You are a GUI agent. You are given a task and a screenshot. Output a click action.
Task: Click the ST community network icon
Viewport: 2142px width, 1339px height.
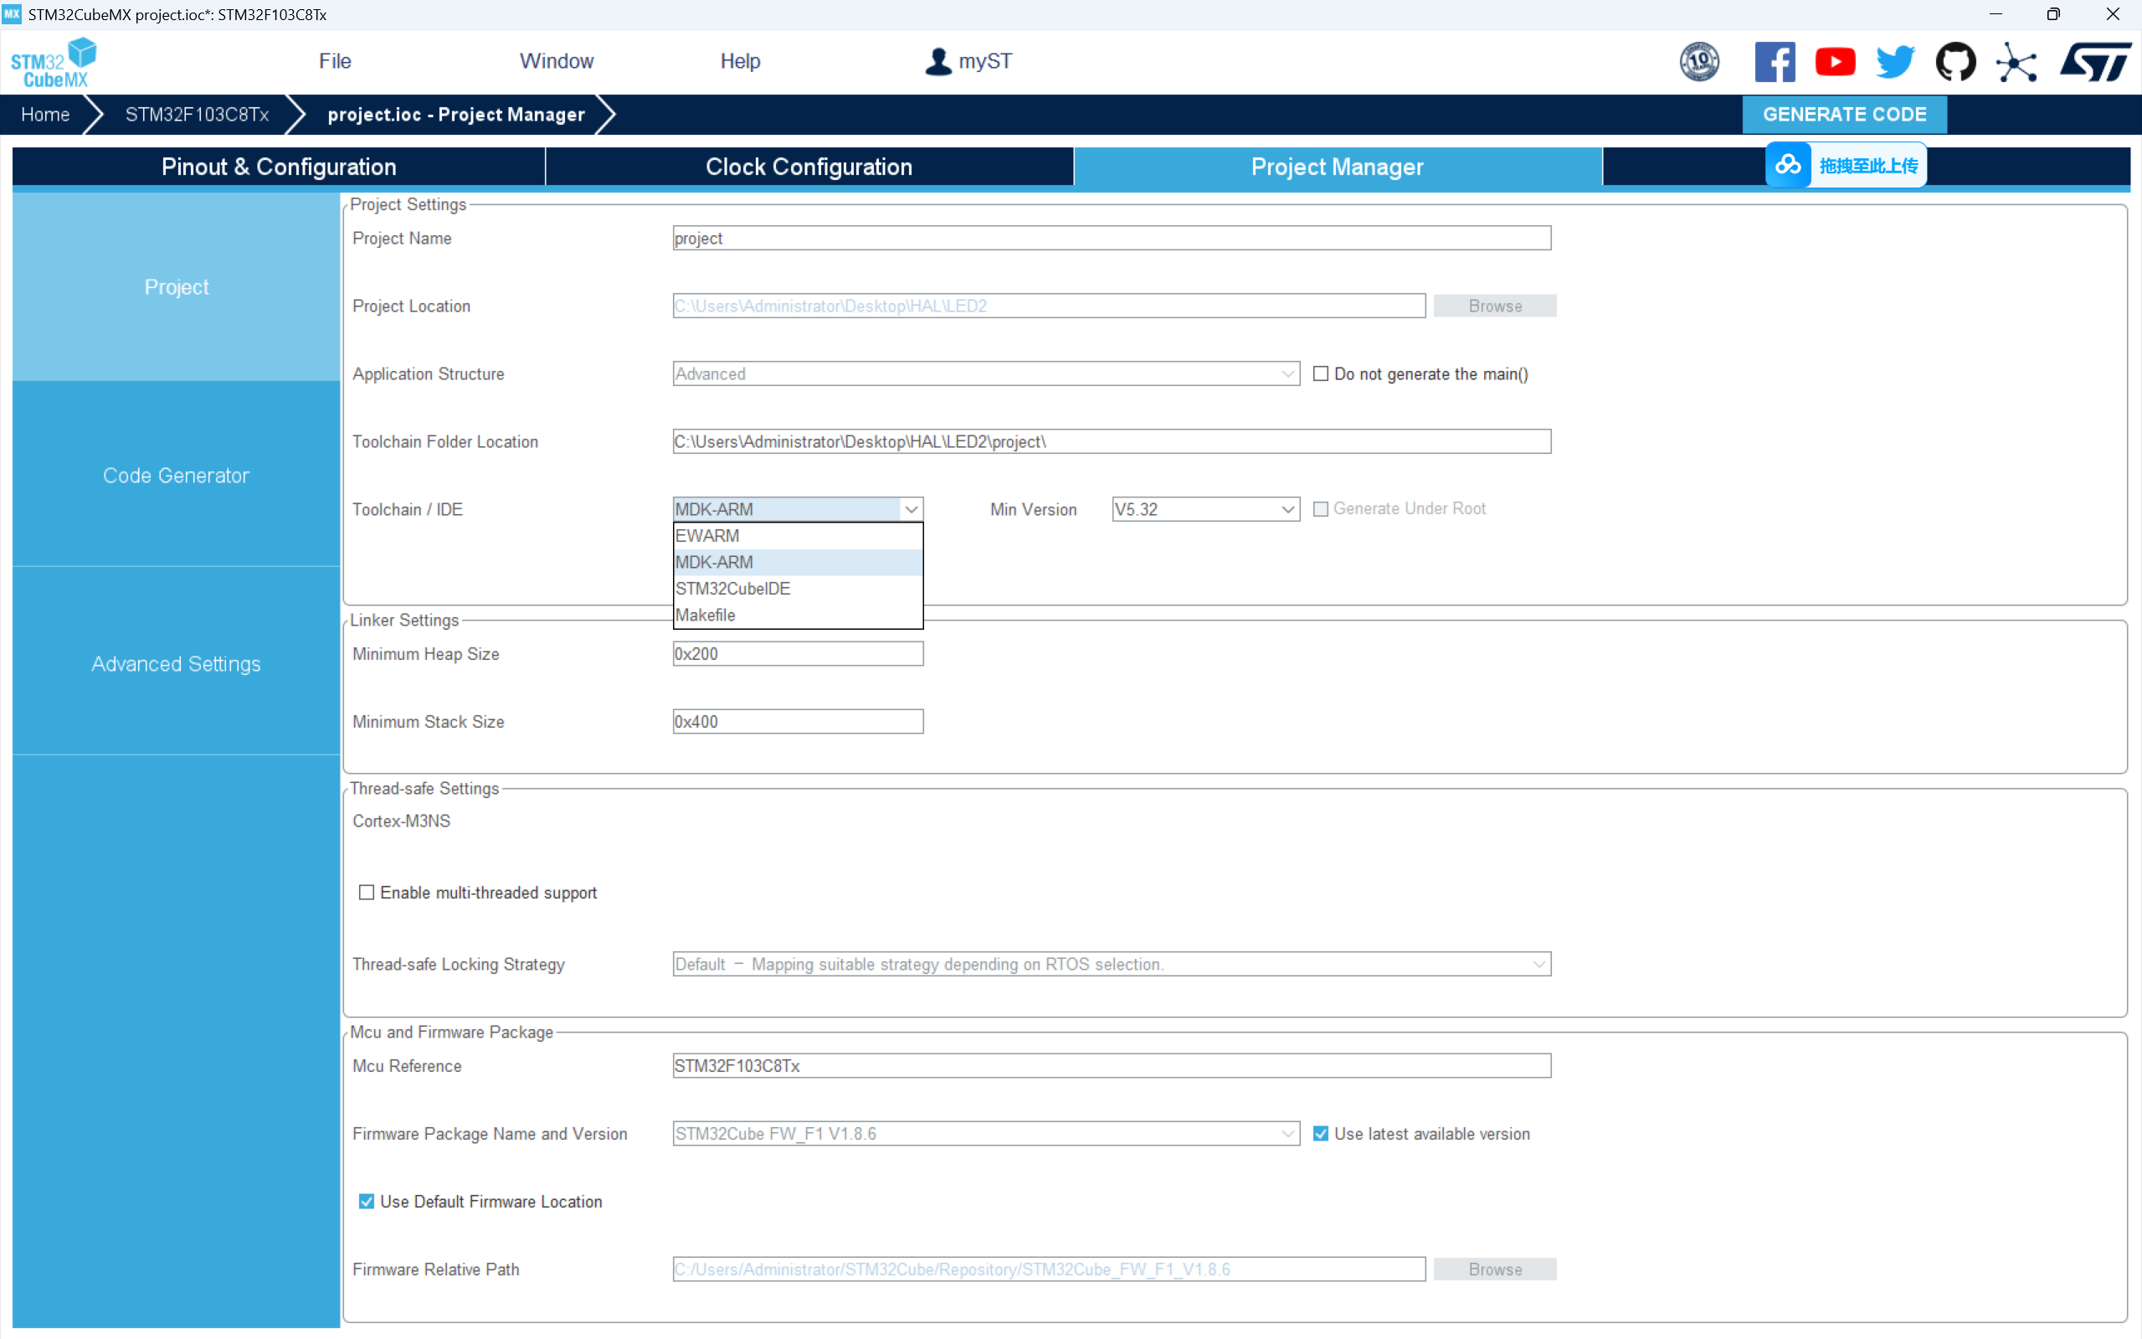coord(2016,62)
